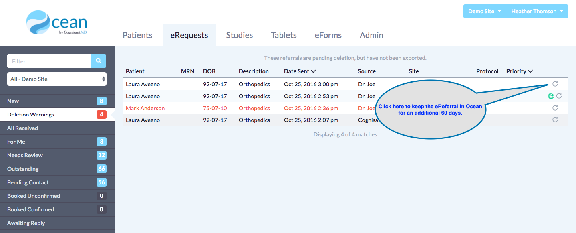Click the Ocean logo
Image resolution: width=576 pixels, height=233 pixels.
pos(56,23)
